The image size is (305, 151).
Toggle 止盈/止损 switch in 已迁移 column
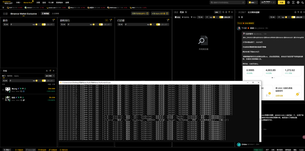158,25
